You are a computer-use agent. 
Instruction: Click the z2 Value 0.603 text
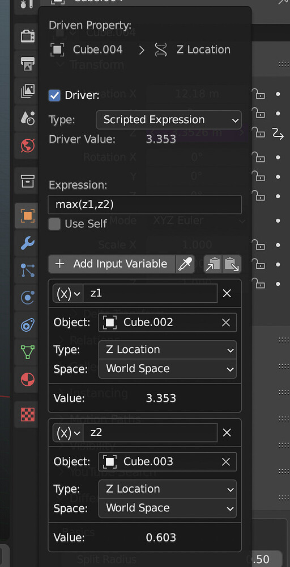point(161,537)
